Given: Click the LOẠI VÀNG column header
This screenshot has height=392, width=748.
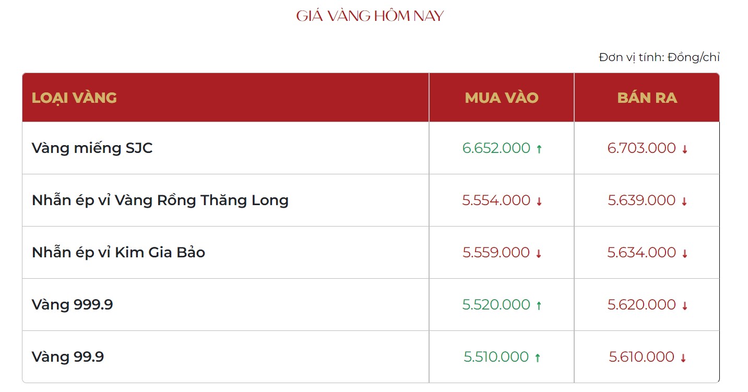Looking at the screenshot, I should [x=74, y=98].
